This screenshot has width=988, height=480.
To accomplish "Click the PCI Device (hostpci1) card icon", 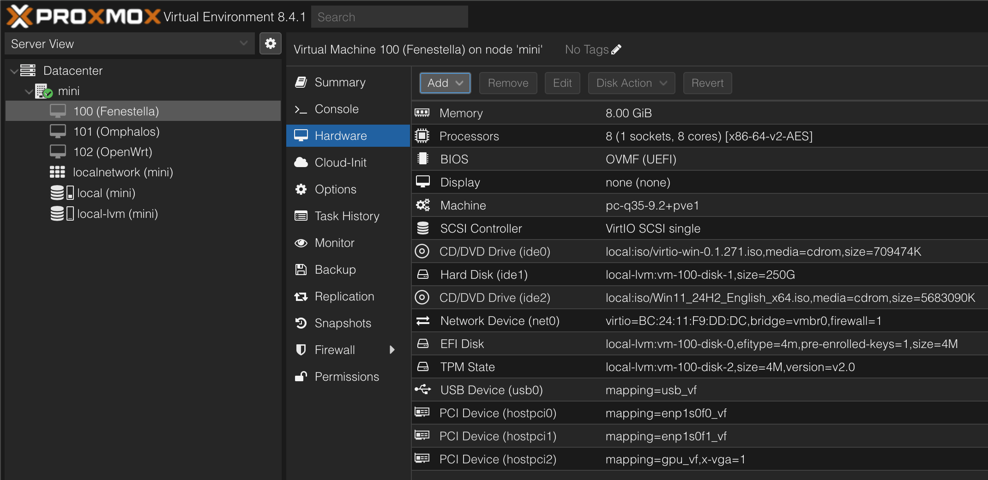I will coord(422,435).
